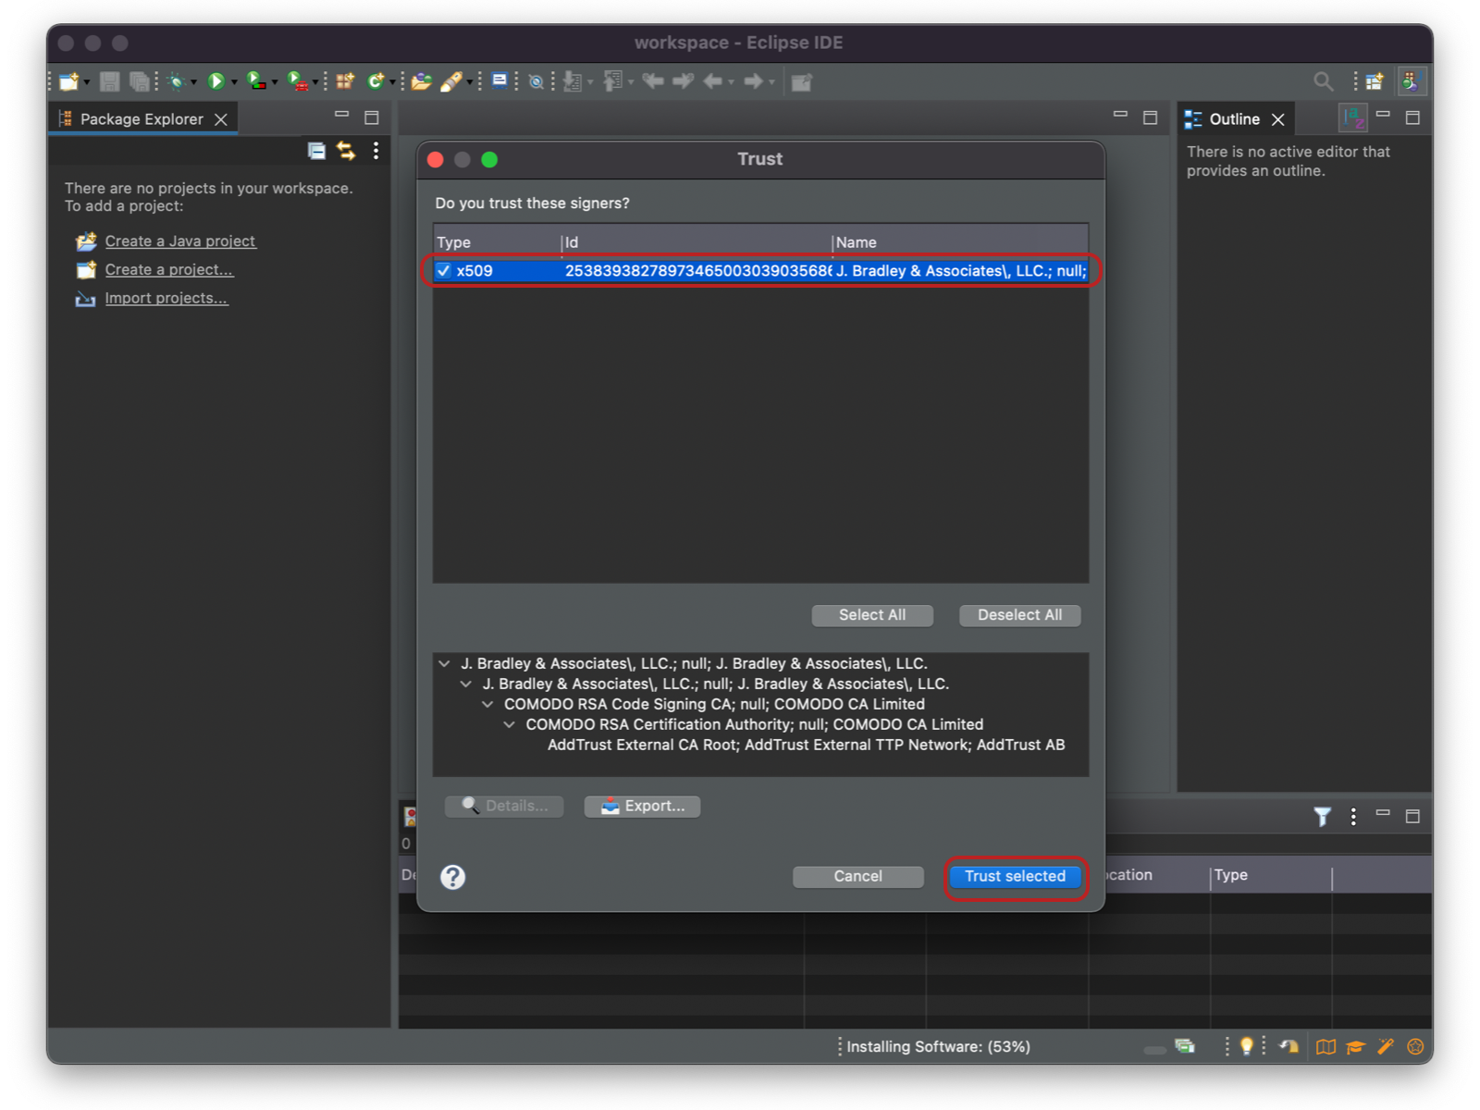Open the Coverage dropdown arrow
Screen dimensions: 1480x1110
tap(275, 82)
